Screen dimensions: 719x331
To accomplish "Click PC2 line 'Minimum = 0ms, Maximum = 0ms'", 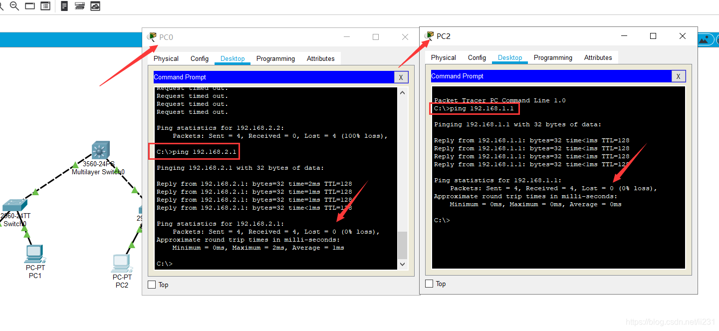I will (536, 204).
